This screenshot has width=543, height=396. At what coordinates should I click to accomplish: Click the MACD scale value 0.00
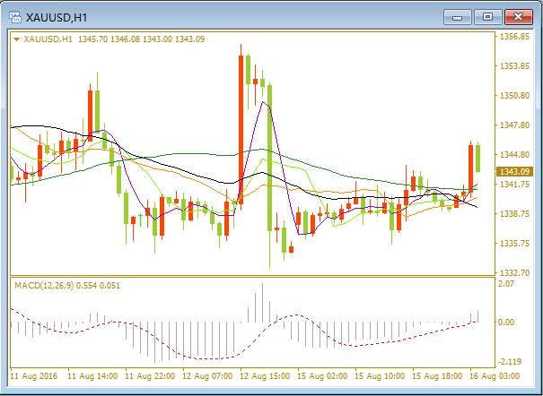tap(506, 322)
